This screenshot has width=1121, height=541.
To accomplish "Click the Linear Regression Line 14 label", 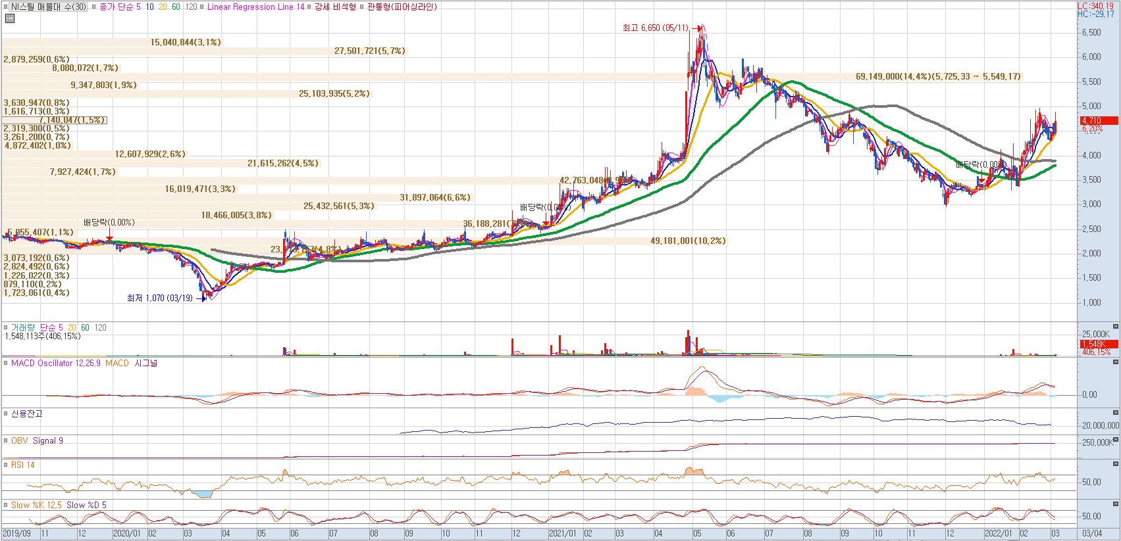I will coord(255,7).
